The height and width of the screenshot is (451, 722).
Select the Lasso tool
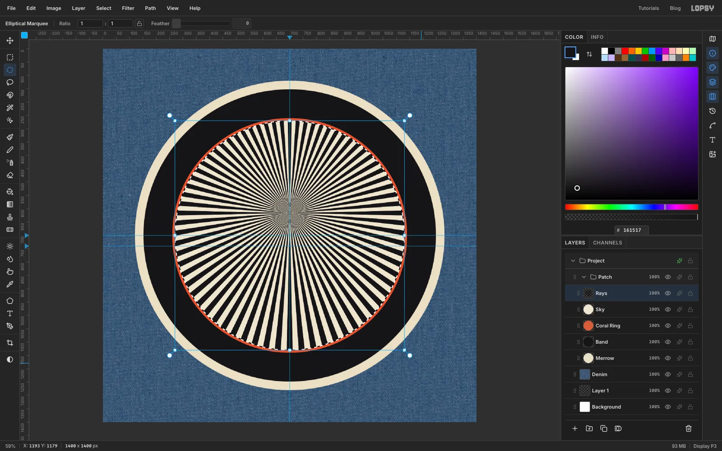[x=10, y=83]
